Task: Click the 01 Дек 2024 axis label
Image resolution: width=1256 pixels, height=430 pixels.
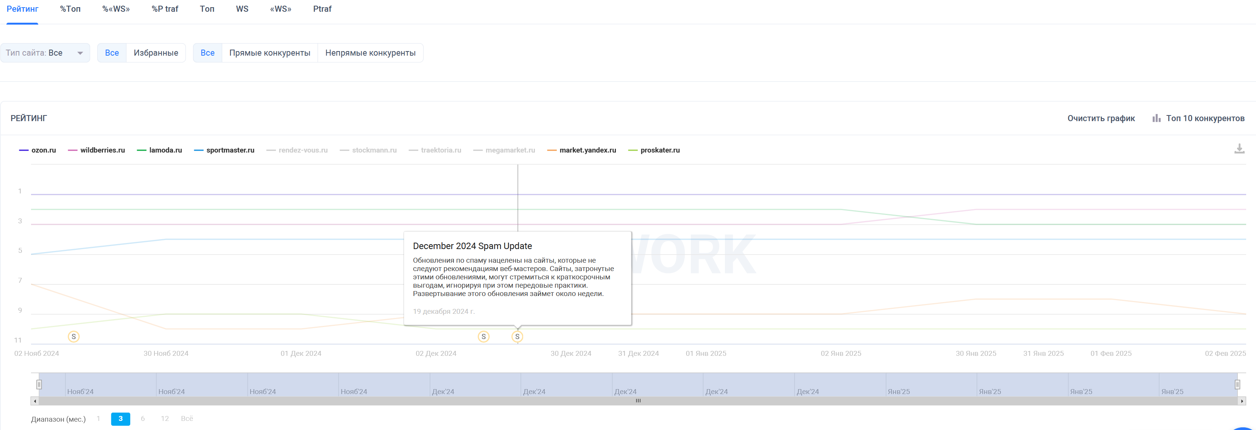Action: [301, 354]
